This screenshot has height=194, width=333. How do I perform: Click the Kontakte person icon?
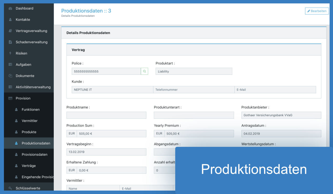click(x=10, y=20)
